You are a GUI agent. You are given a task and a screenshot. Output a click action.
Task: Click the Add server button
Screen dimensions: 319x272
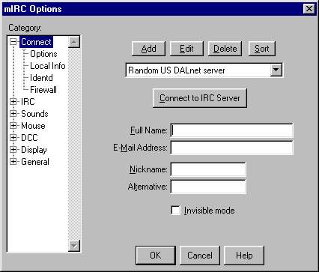(148, 49)
